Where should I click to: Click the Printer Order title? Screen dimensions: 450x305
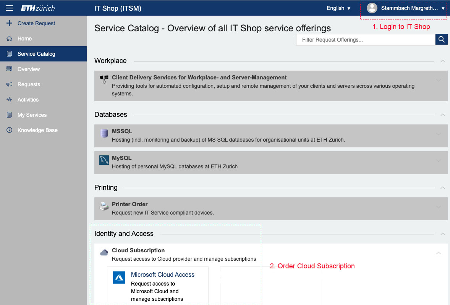[130, 204]
